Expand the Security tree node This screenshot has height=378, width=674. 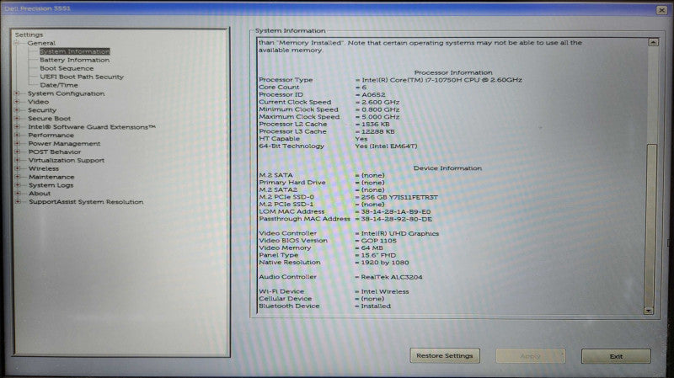click(17, 110)
